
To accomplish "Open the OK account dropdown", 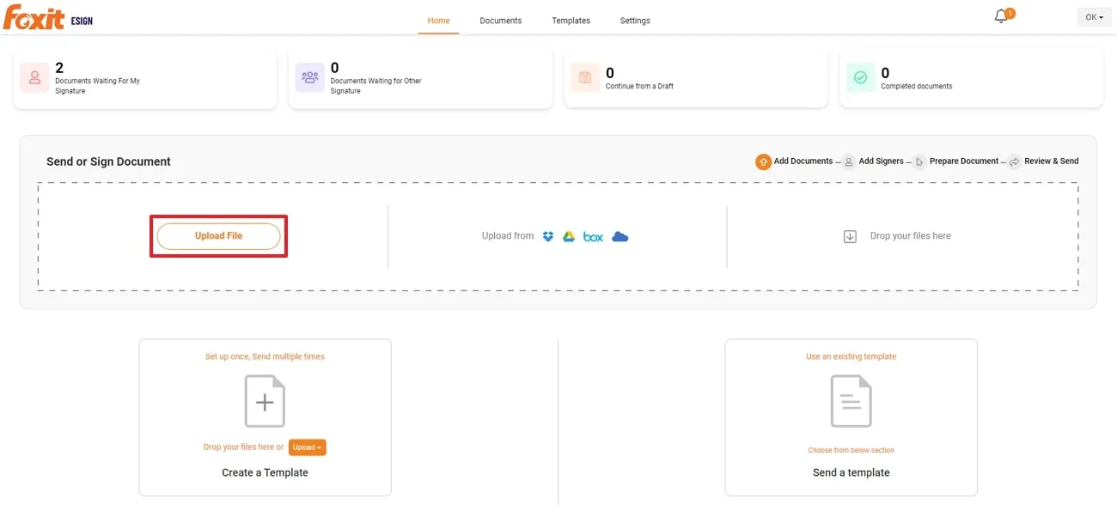I will point(1093,16).
